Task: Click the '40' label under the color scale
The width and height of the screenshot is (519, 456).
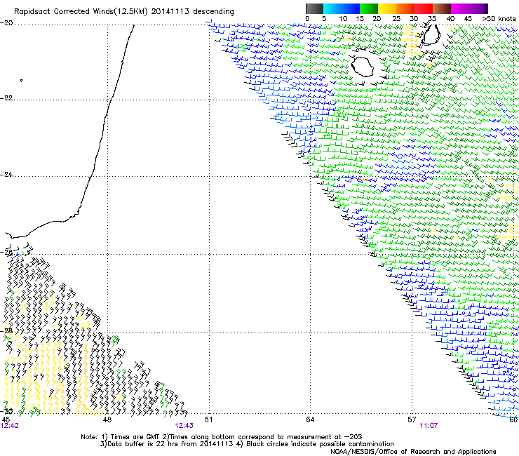Action: 450,19
